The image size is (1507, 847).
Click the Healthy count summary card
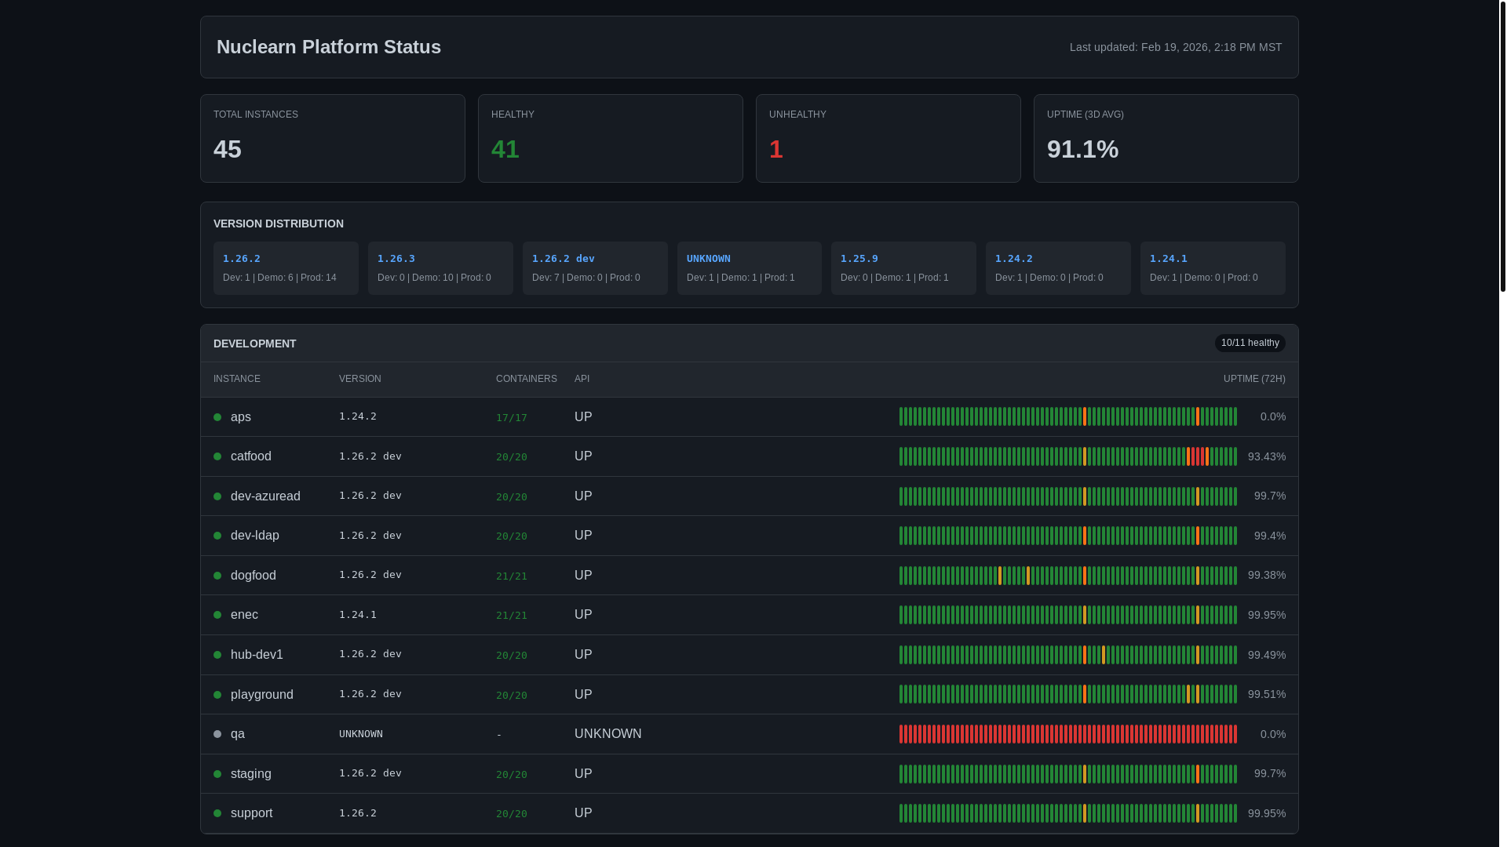coord(610,139)
